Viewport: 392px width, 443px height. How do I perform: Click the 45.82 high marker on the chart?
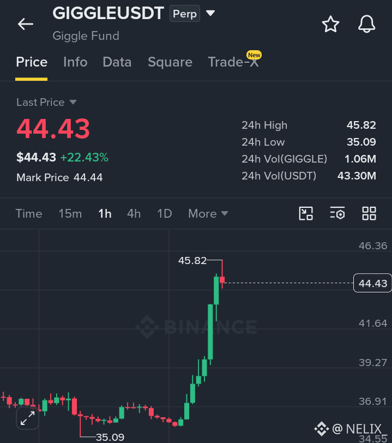tap(192, 260)
